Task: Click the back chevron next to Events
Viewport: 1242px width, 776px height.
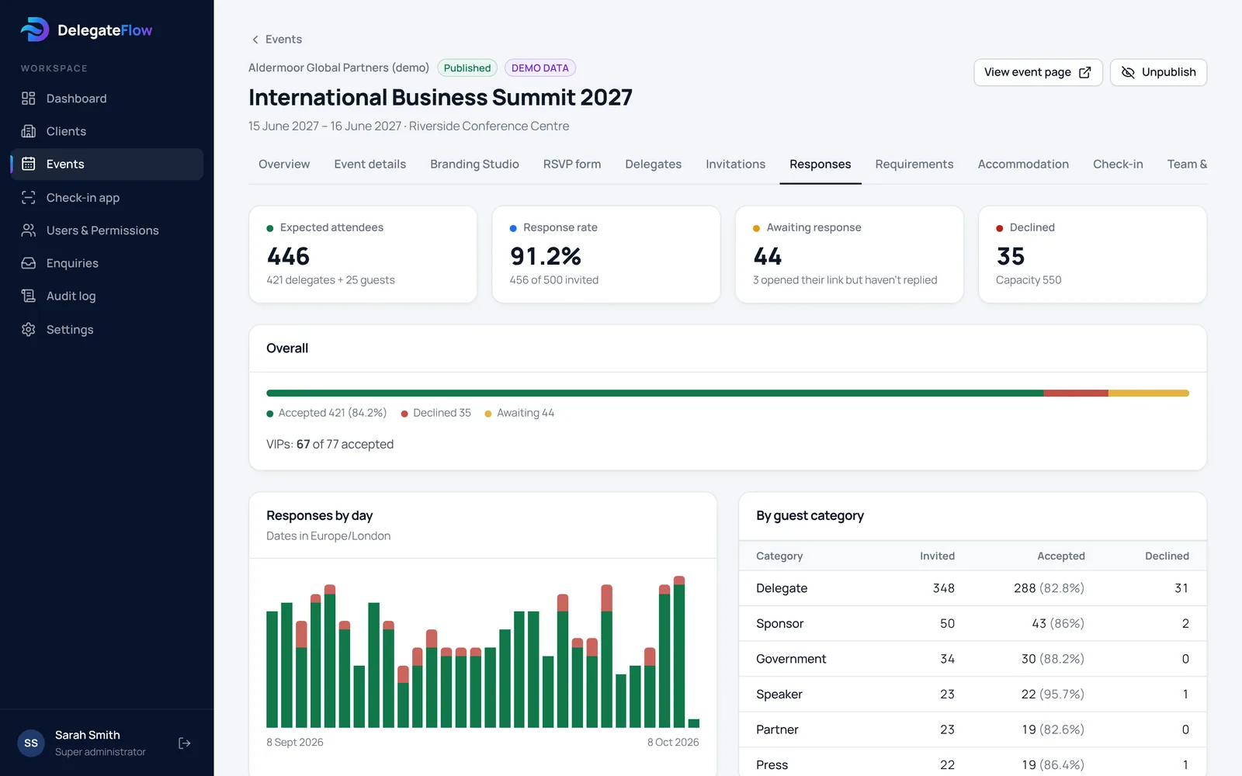Action: (x=255, y=40)
